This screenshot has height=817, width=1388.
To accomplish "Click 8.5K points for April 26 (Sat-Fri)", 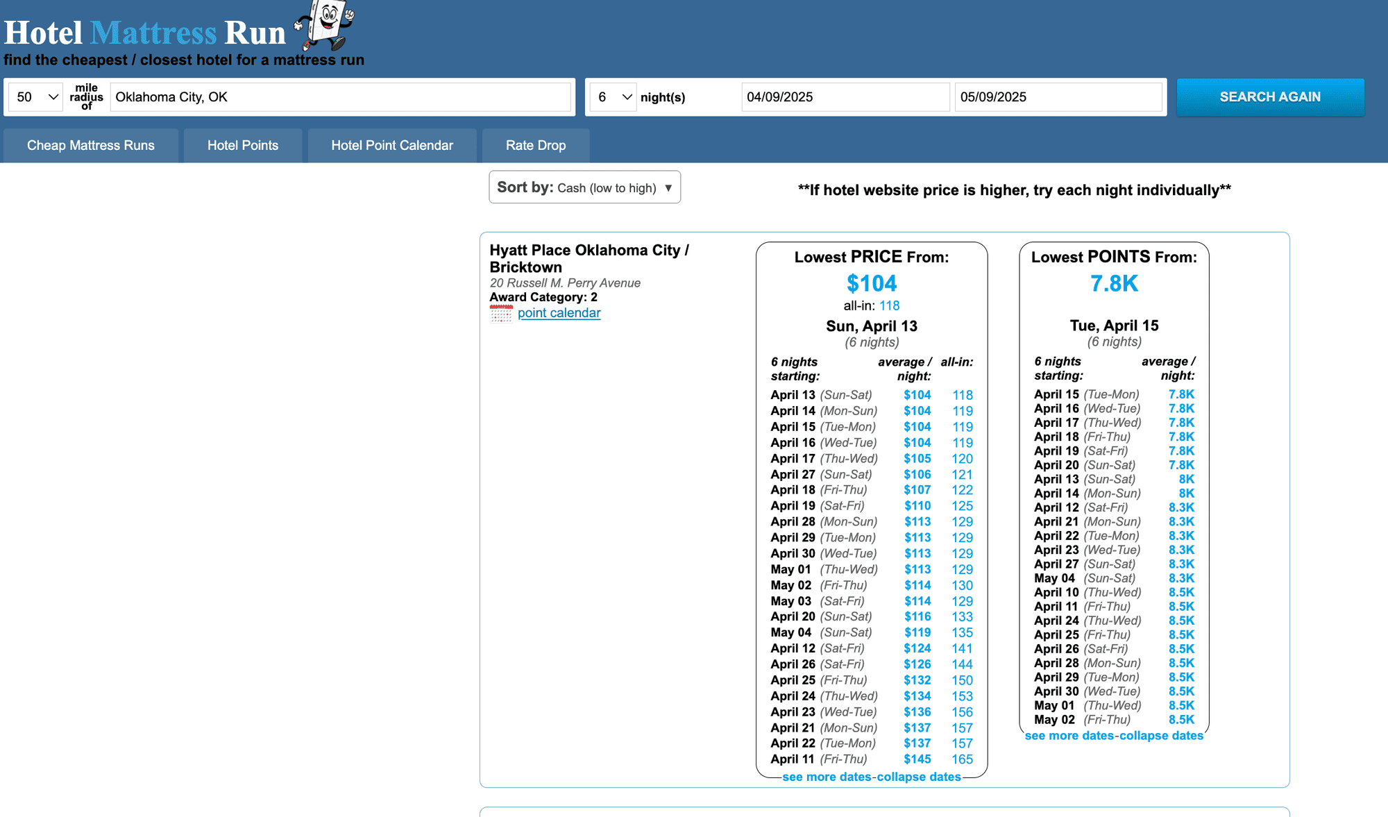I will 1181,649.
